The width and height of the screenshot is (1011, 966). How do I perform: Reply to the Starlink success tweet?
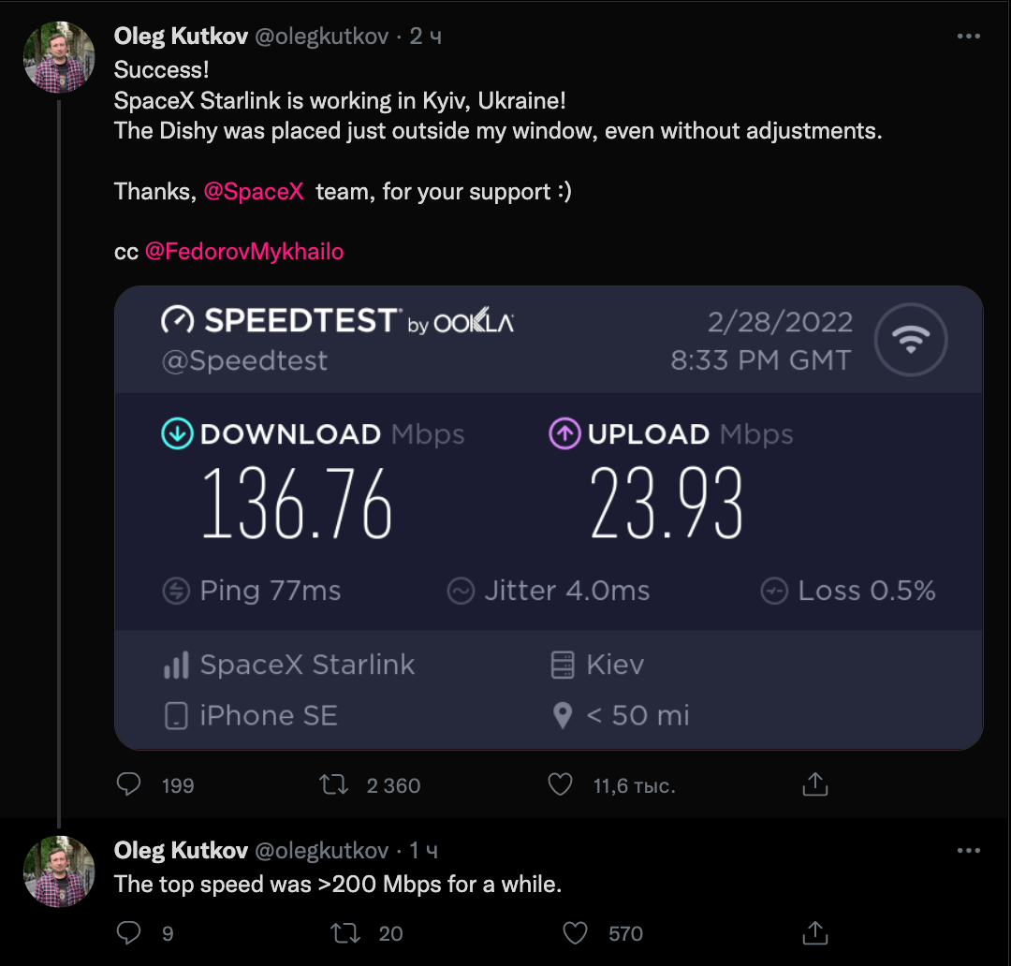128,784
